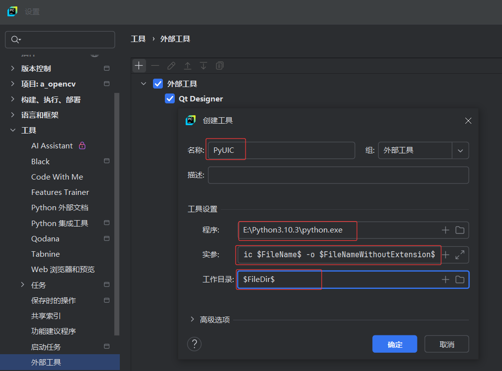The image size is (502, 371).
Task: Select Qt Designer tool entry text
Action: [201, 99]
